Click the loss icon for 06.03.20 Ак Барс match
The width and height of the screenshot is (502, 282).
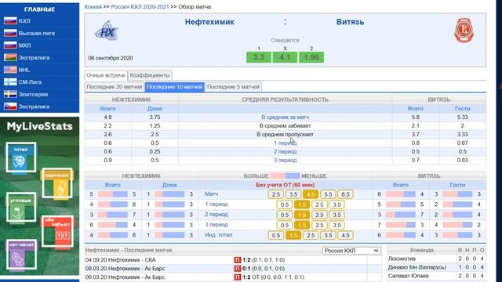[237, 277]
